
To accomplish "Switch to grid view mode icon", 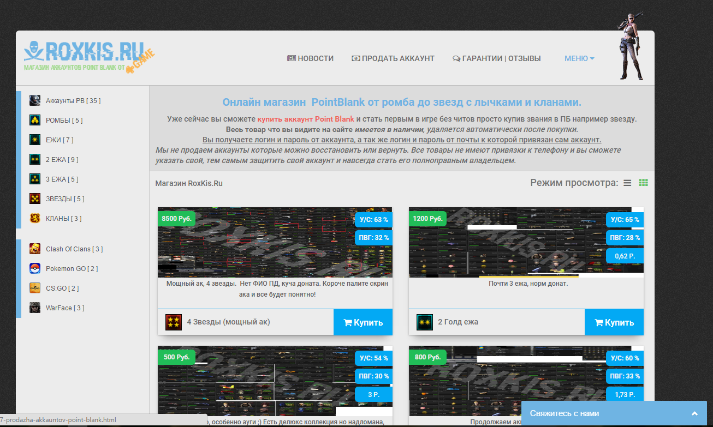I will (x=644, y=183).
